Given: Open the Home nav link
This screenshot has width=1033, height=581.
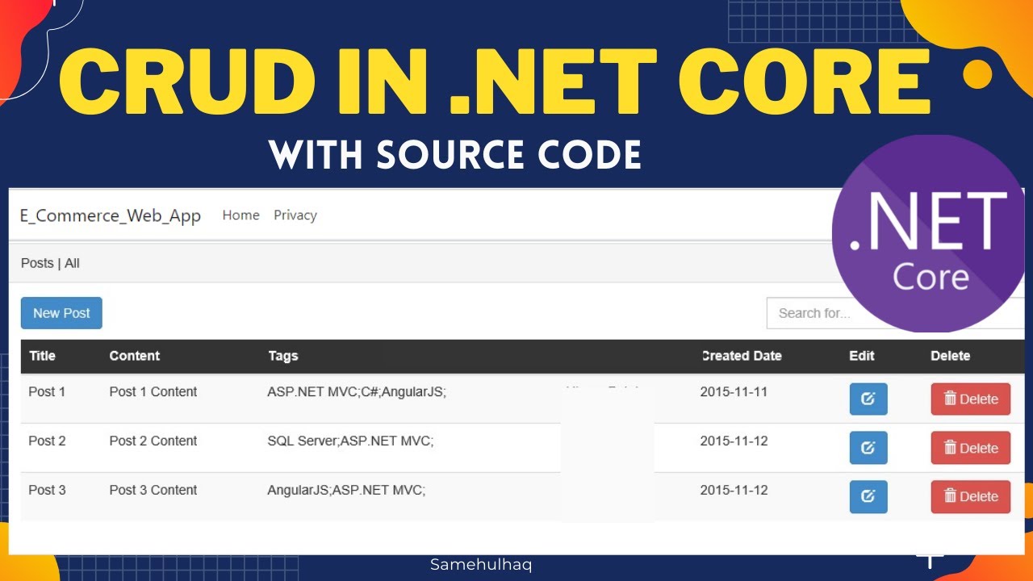Looking at the screenshot, I should [x=240, y=215].
